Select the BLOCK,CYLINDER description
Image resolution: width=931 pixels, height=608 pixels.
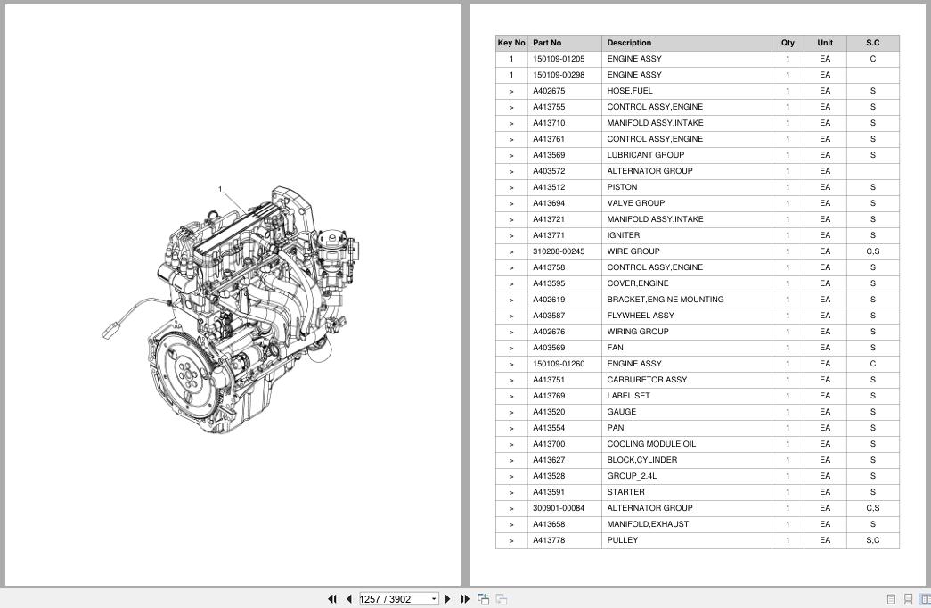tap(641, 460)
